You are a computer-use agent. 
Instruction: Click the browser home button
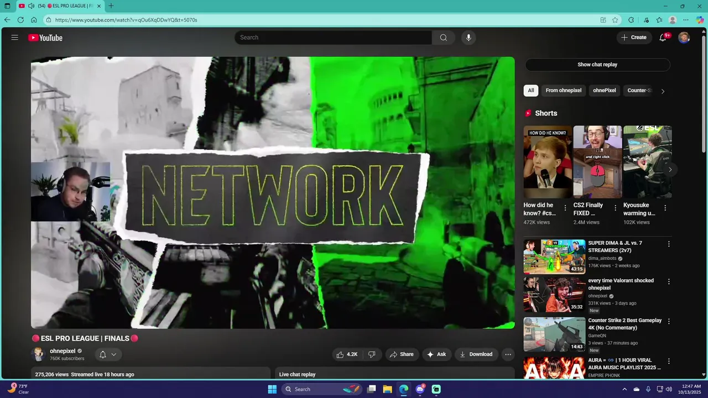pyautogui.click(x=34, y=20)
